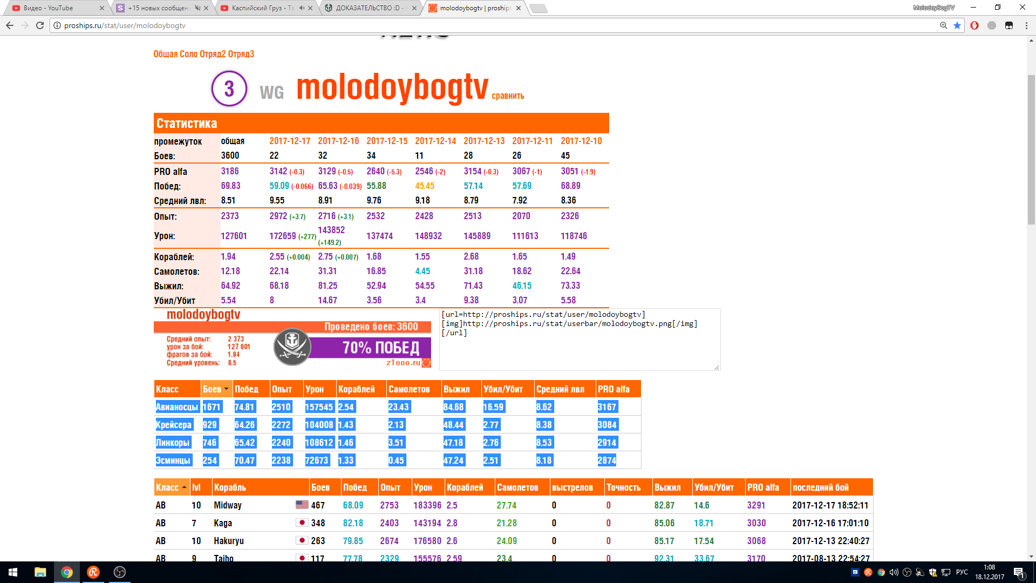Click the 'Крейсера' class row label
Viewport: 1036px width, 583px height.
[x=174, y=425]
